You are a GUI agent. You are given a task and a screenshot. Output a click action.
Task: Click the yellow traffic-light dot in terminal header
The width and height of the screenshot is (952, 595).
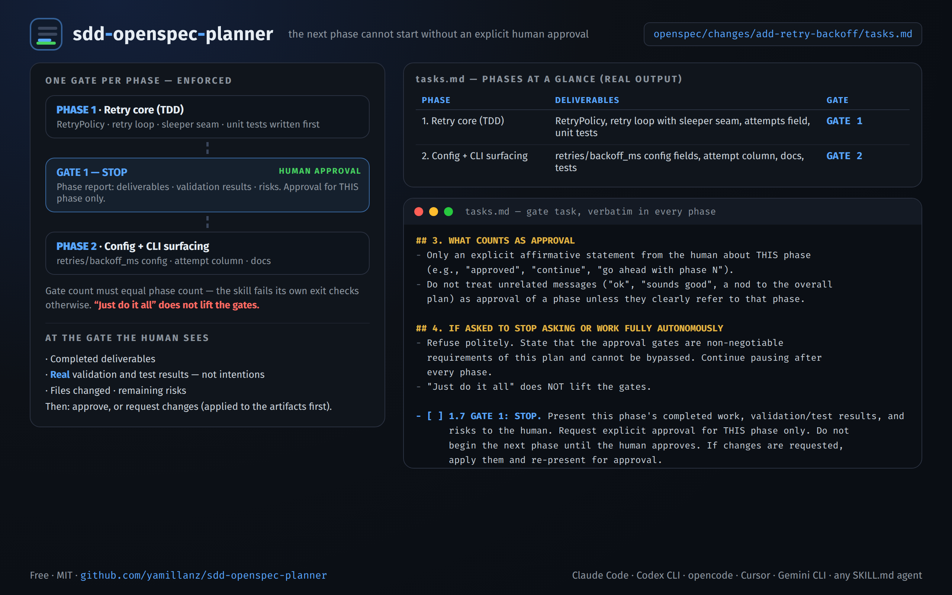[434, 212]
